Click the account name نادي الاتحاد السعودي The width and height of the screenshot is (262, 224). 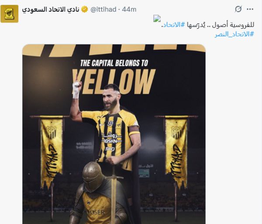[x=51, y=9]
